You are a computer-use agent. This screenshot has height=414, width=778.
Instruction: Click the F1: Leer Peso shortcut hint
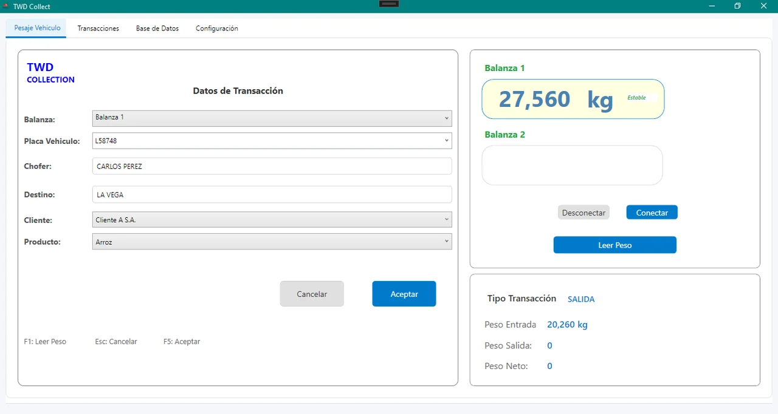click(45, 342)
